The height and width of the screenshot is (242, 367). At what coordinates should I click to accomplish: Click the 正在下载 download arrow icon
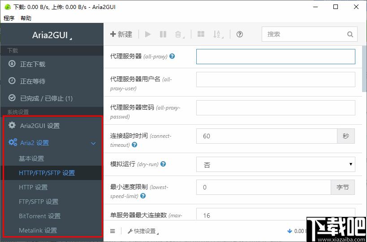12,64
